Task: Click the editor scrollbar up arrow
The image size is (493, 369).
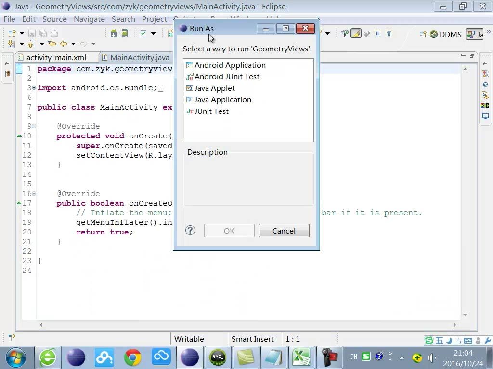Action: click(466, 69)
